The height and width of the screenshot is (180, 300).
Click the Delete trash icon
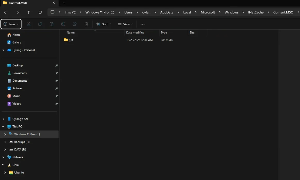tap(86, 24)
